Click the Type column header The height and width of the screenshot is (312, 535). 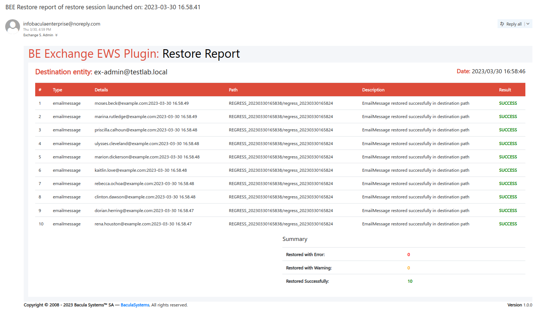[x=57, y=90]
